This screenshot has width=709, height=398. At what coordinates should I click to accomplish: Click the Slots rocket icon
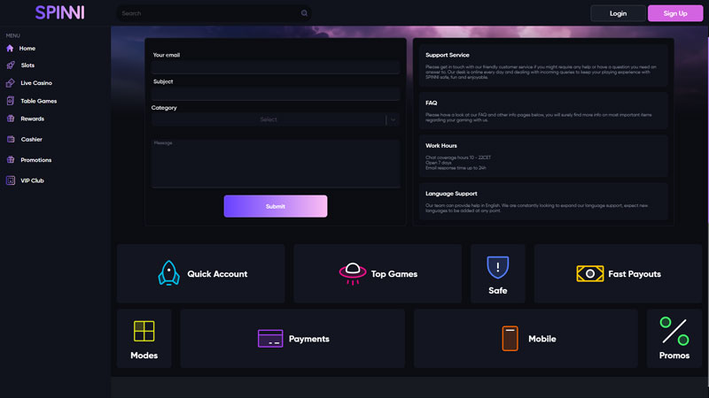11,65
